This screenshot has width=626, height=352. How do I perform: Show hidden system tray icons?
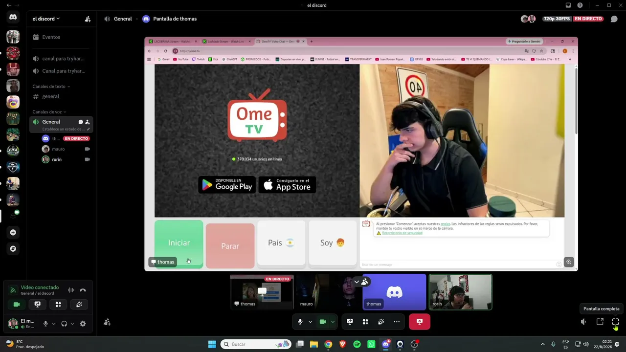(542, 344)
